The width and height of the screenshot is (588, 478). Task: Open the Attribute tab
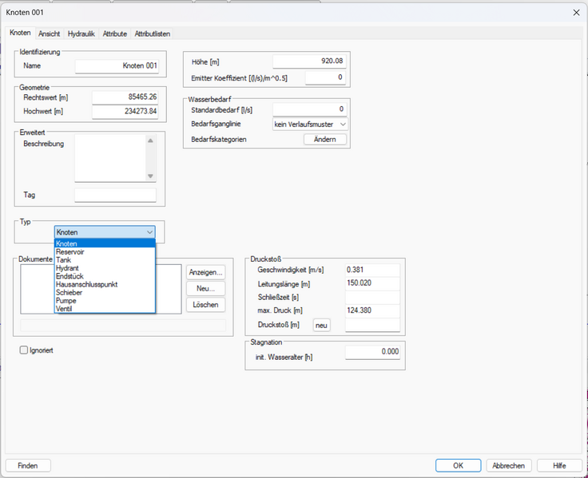115,34
